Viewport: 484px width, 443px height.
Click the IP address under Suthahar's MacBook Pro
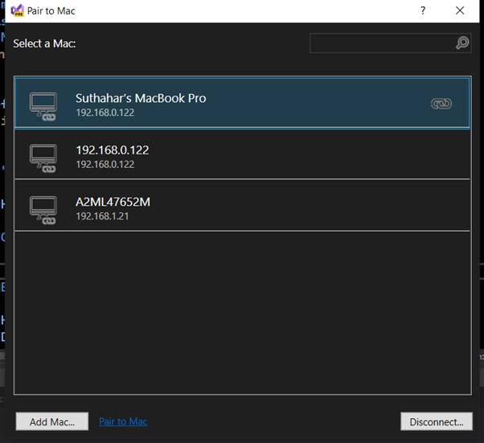click(x=105, y=113)
